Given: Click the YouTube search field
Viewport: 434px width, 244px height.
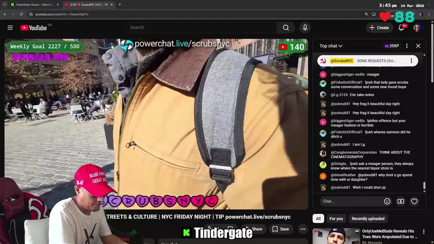Looking at the screenshot, I should pyautogui.click(x=201, y=27).
